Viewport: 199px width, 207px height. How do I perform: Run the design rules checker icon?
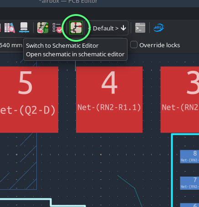[x=57, y=28]
